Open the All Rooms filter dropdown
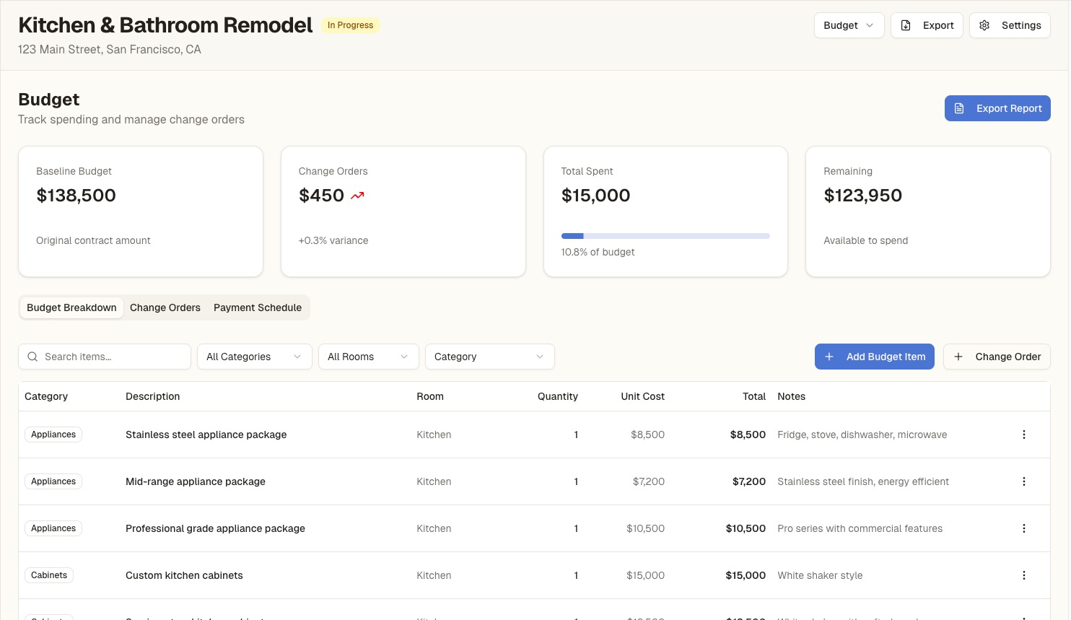Viewport: 1071px width, 620px height. (x=368, y=357)
